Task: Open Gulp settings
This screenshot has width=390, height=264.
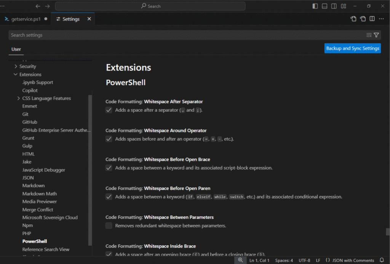Action: tap(27, 146)
